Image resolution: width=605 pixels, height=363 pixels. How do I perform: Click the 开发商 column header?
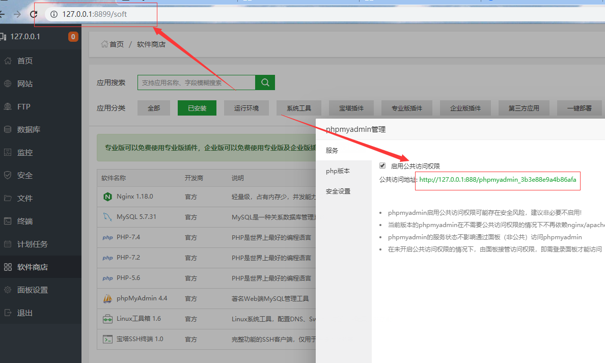[194, 178]
